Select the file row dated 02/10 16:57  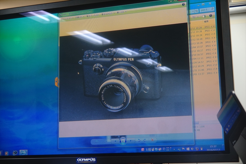[x=204, y=54]
